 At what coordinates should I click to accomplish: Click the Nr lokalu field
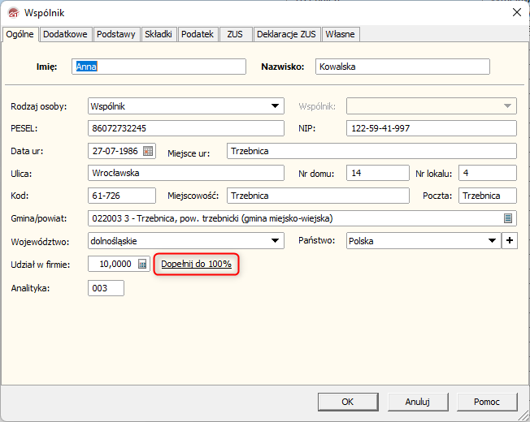click(488, 173)
